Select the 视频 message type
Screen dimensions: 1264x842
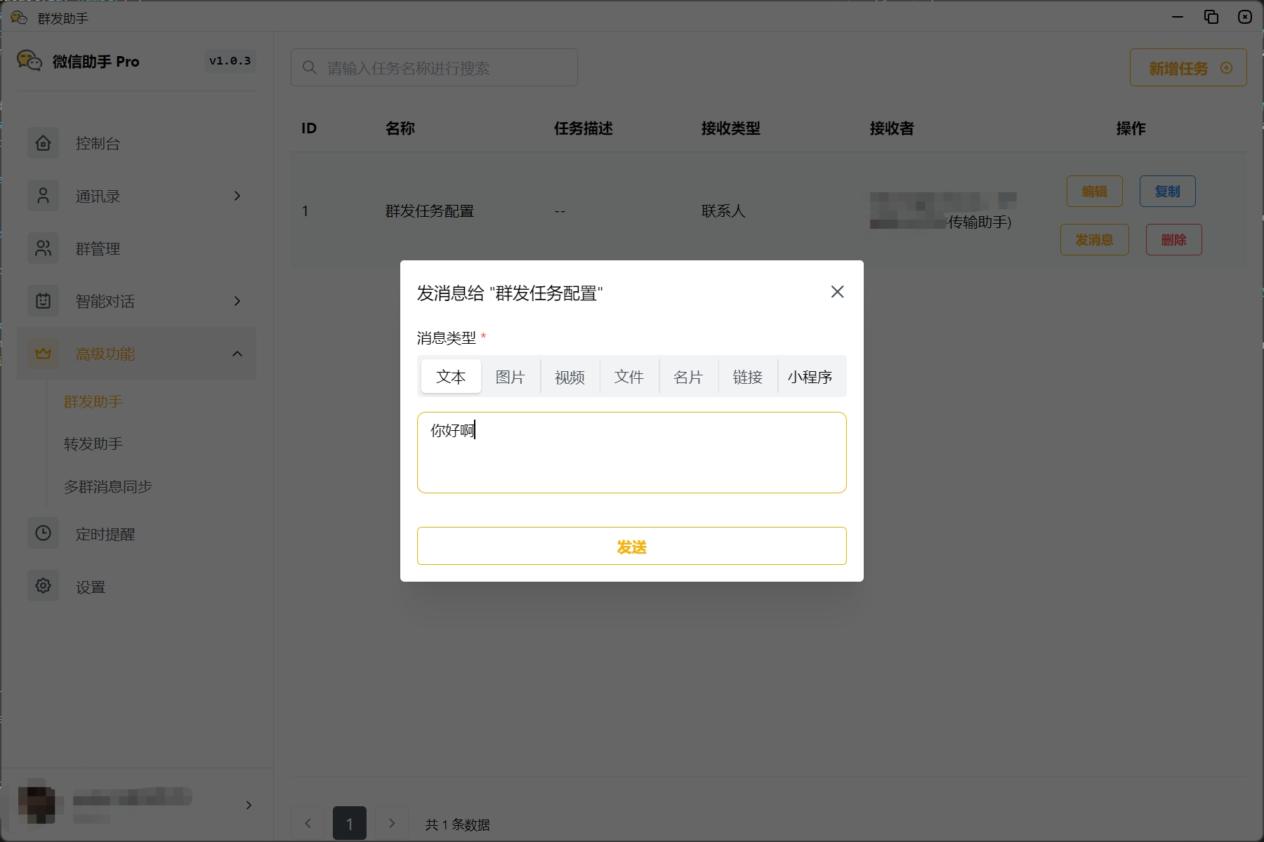click(x=570, y=377)
